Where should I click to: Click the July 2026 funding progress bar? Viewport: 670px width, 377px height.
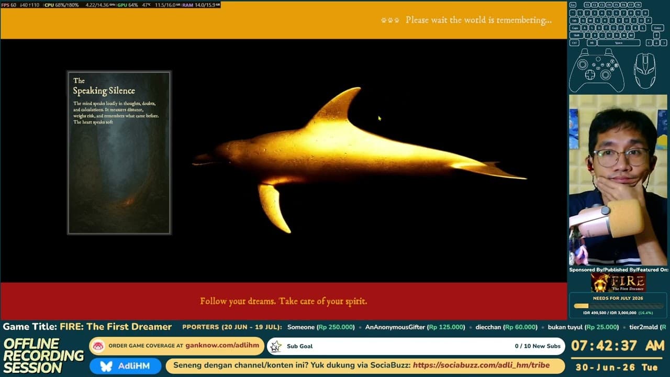(618, 306)
